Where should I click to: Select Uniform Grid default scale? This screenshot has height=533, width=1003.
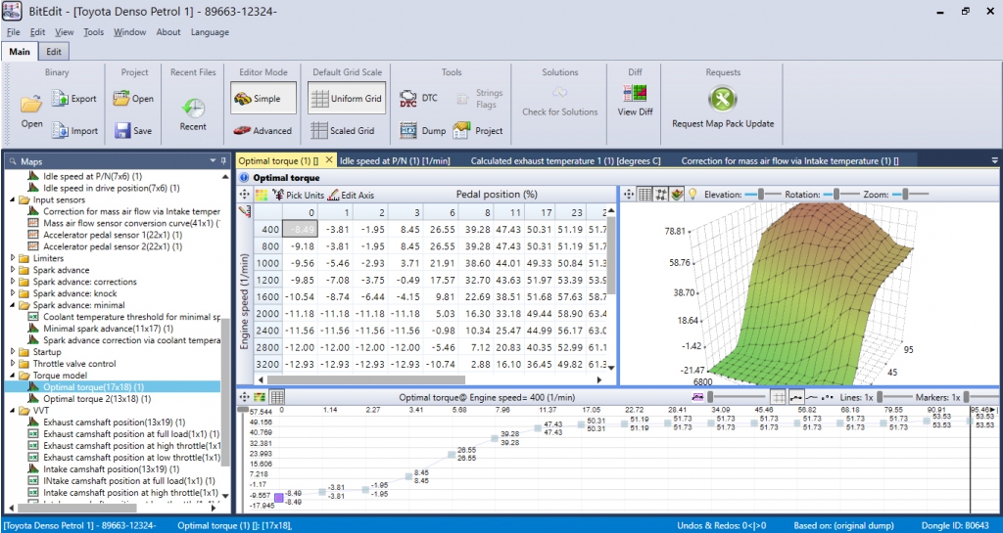[347, 99]
